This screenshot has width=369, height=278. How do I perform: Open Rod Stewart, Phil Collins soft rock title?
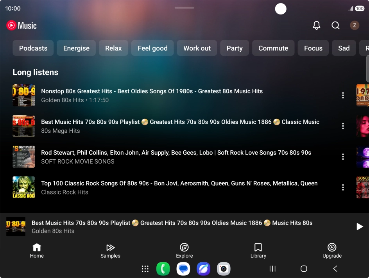(x=176, y=153)
